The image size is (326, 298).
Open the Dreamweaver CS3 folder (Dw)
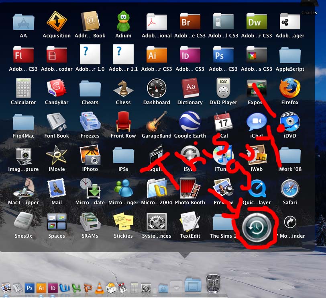pos(257,21)
